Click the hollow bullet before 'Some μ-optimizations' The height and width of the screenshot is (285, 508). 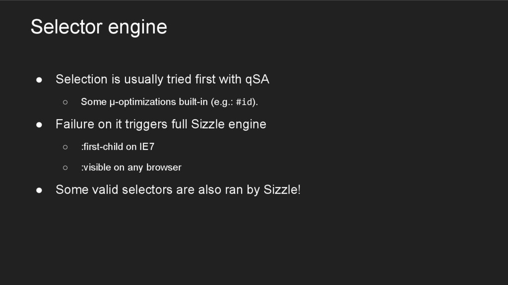click(65, 102)
